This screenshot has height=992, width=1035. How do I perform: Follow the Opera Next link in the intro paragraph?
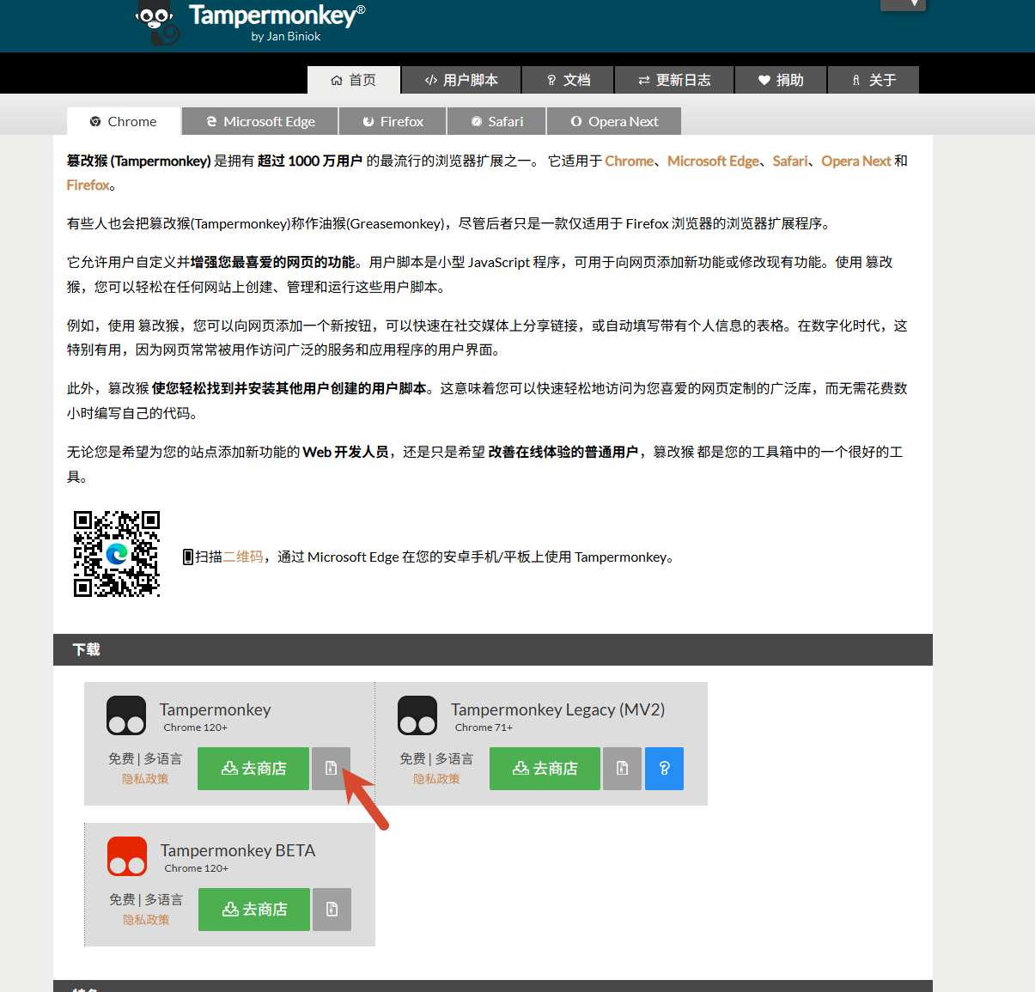pos(856,161)
